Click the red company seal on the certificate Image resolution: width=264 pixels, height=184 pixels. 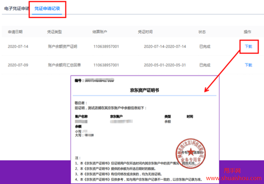(x=191, y=154)
